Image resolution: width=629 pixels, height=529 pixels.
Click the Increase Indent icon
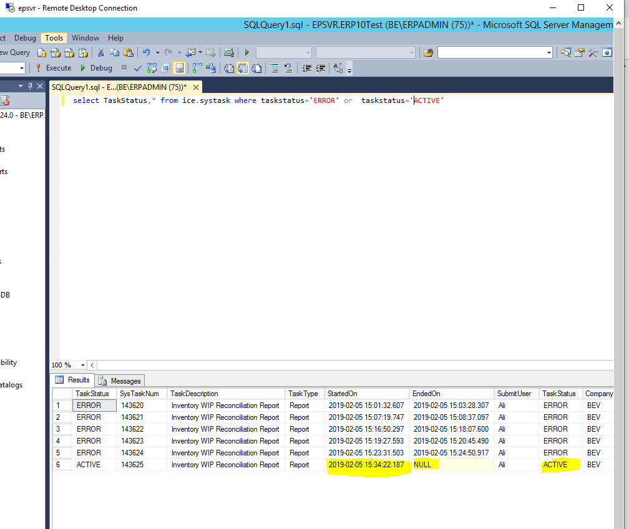(x=320, y=68)
